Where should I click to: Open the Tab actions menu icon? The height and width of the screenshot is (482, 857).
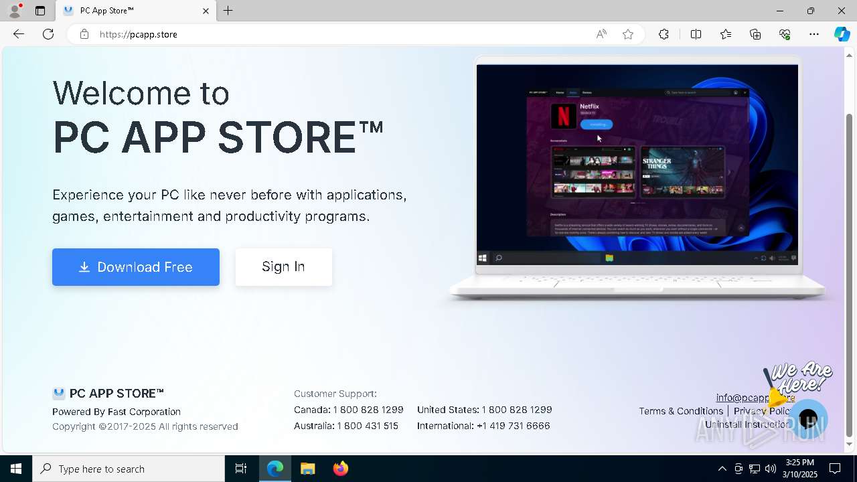pyautogui.click(x=40, y=11)
